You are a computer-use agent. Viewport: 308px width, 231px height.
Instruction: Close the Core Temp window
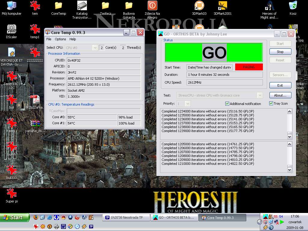pos(140,32)
